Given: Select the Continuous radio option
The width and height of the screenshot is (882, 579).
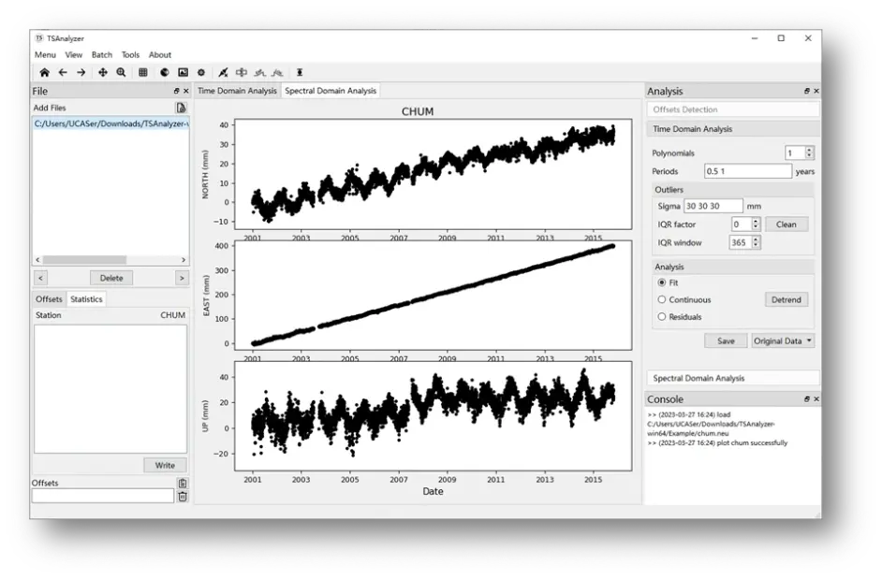Looking at the screenshot, I should (662, 299).
